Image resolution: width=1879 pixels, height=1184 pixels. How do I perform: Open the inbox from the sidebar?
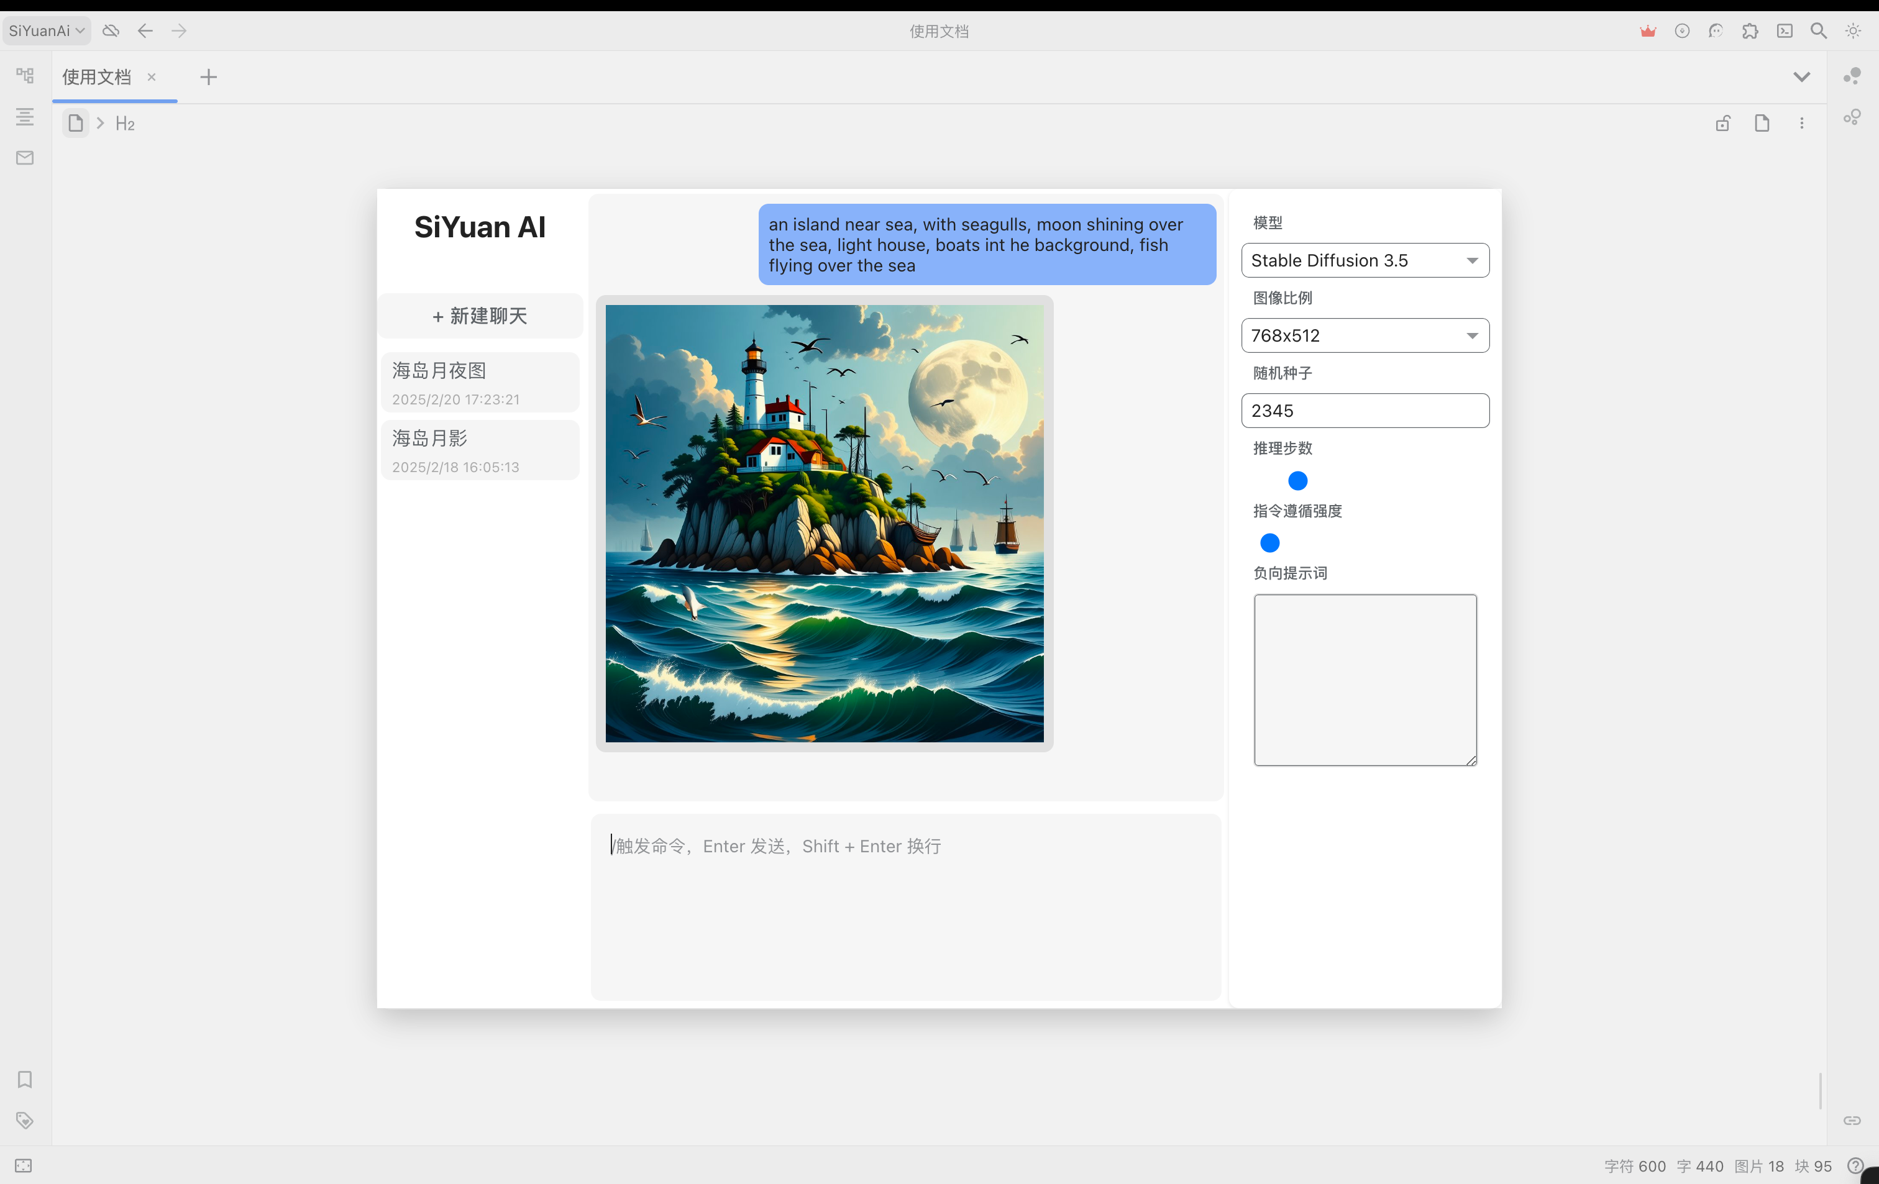pyautogui.click(x=24, y=157)
